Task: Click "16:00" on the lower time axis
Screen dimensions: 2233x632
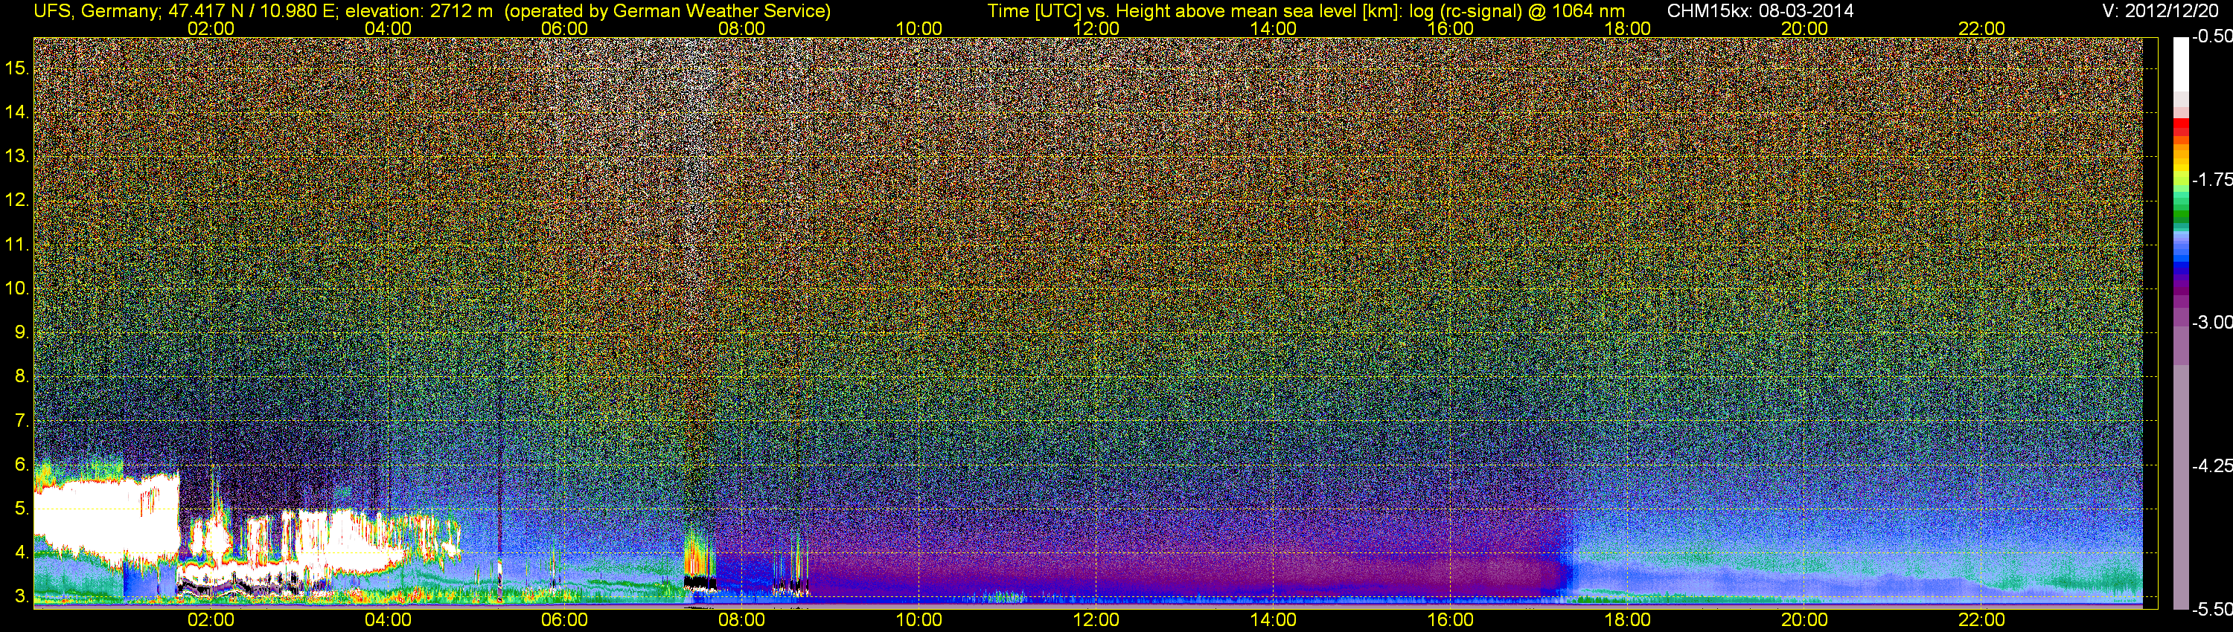Action: point(1450,620)
